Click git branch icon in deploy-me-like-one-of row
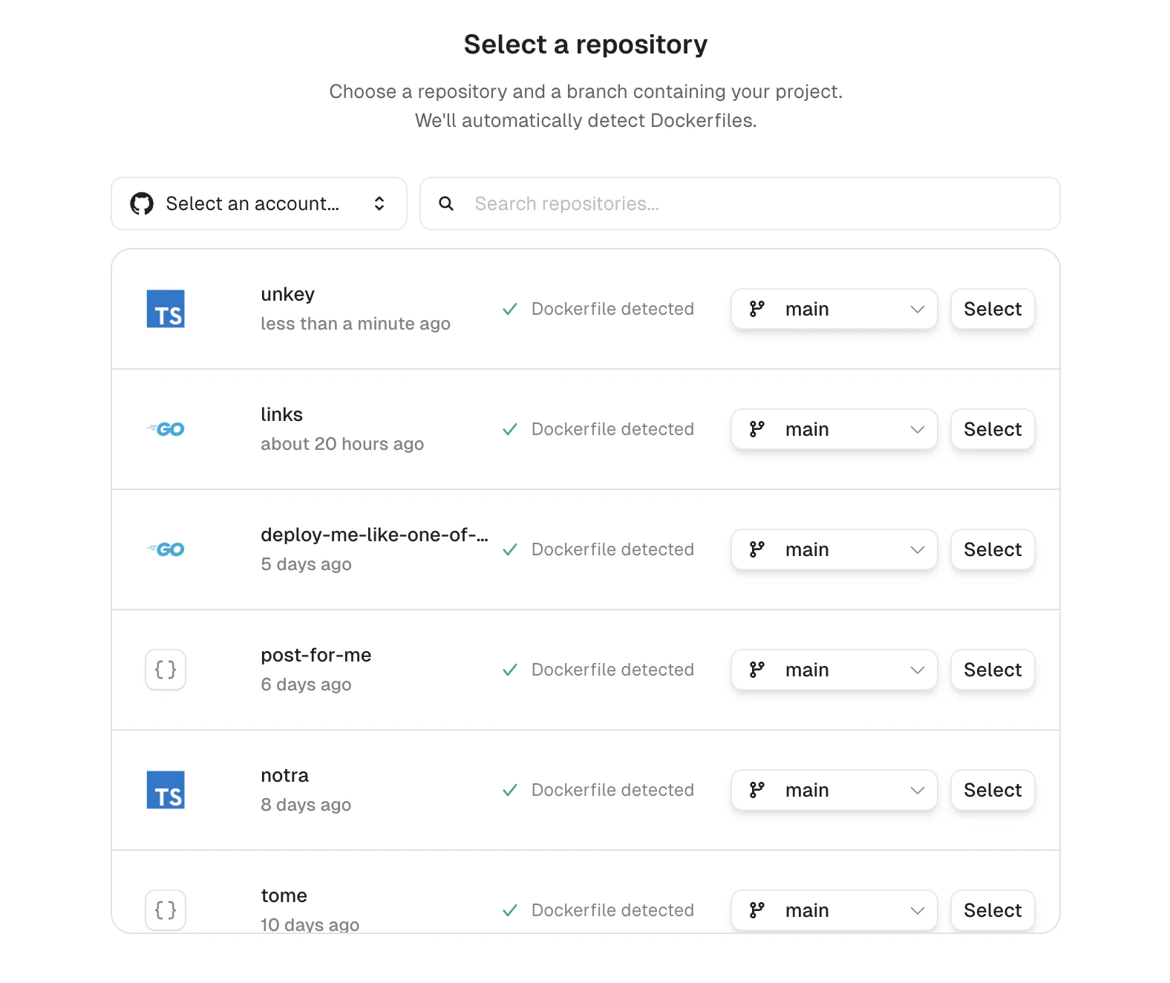The image size is (1170, 983). coord(757,549)
